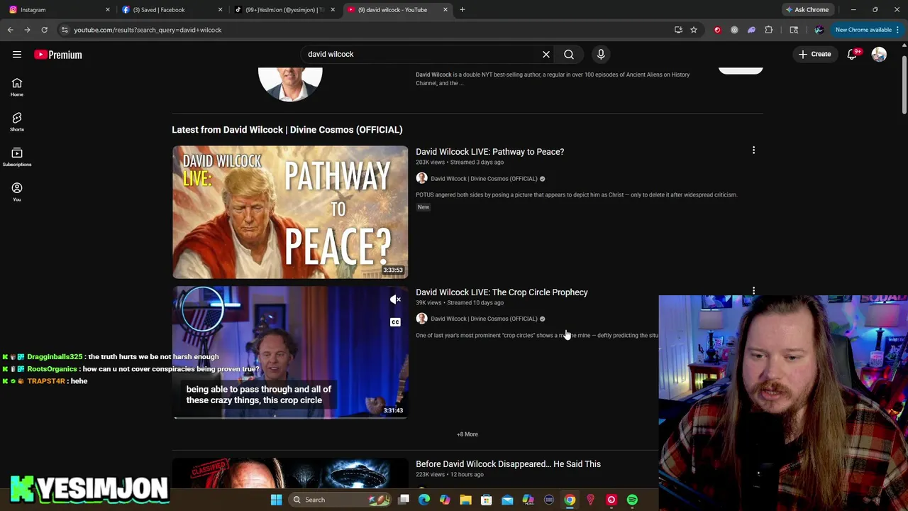
Task: Open Shorts in the YouTube sidebar
Action: pos(17,122)
